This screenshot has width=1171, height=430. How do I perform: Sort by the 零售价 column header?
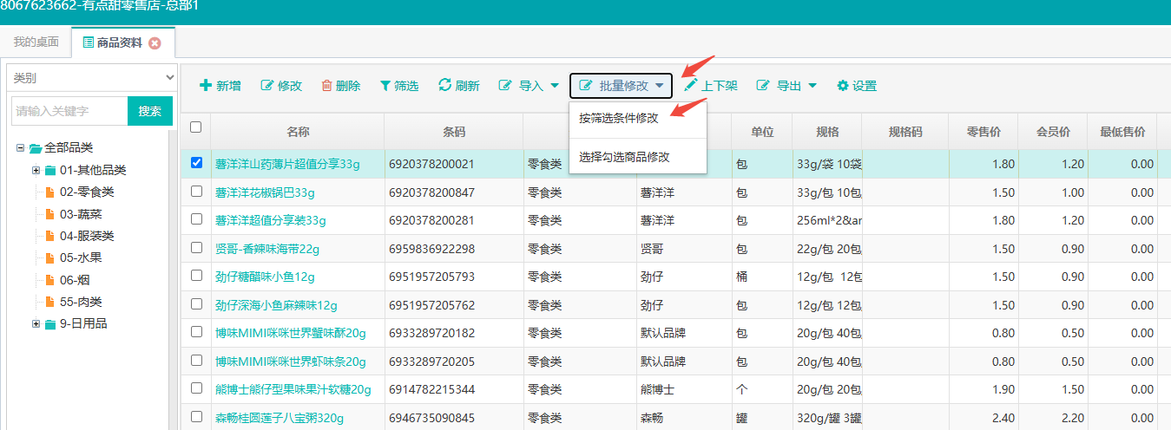point(984,132)
